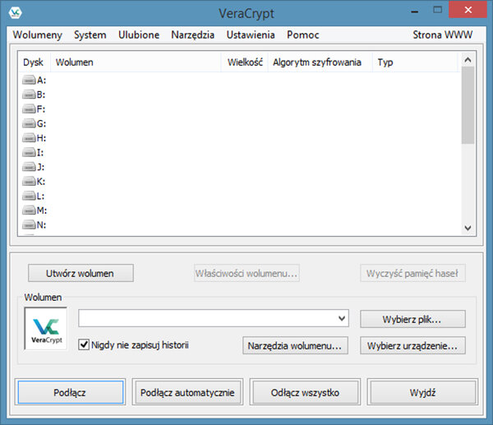
Task: Click the drive list scrollbar thumb
Action: (468, 105)
